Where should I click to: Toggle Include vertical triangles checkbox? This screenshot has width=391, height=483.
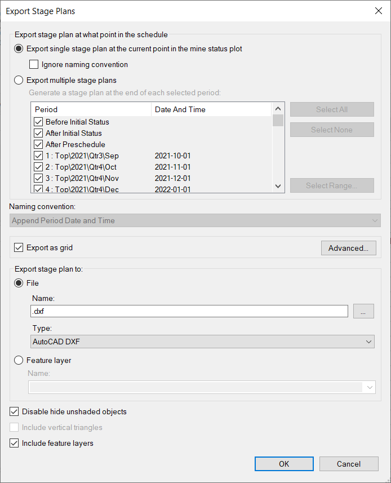click(x=14, y=427)
